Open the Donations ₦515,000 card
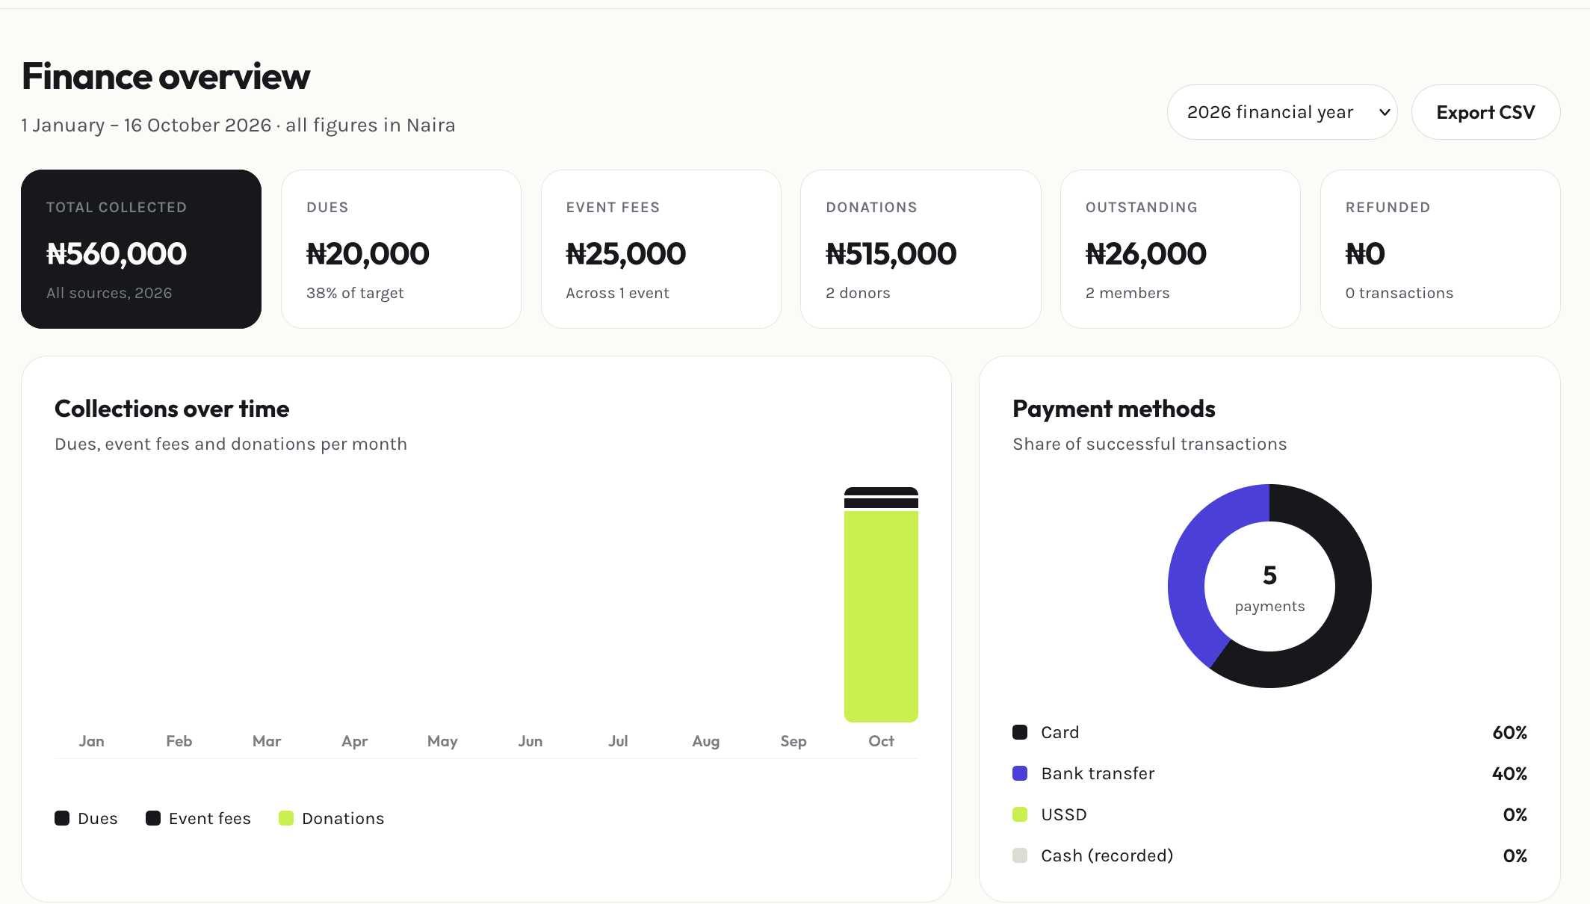The width and height of the screenshot is (1590, 904). pyautogui.click(x=921, y=249)
